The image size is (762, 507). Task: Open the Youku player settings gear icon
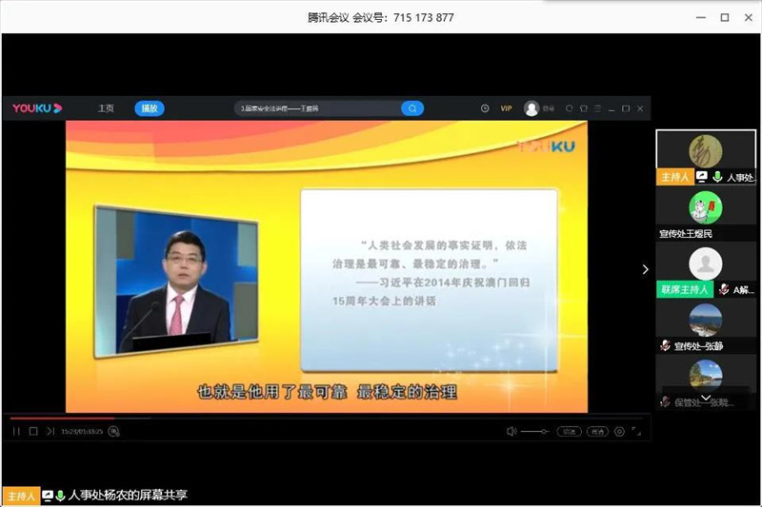coord(619,431)
